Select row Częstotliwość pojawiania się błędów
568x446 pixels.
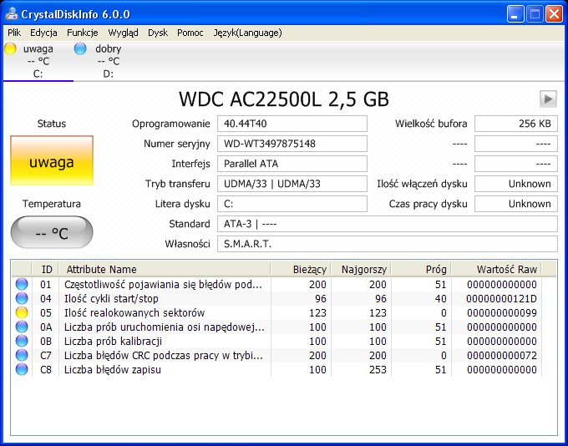pyautogui.click(x=276, y=284)
